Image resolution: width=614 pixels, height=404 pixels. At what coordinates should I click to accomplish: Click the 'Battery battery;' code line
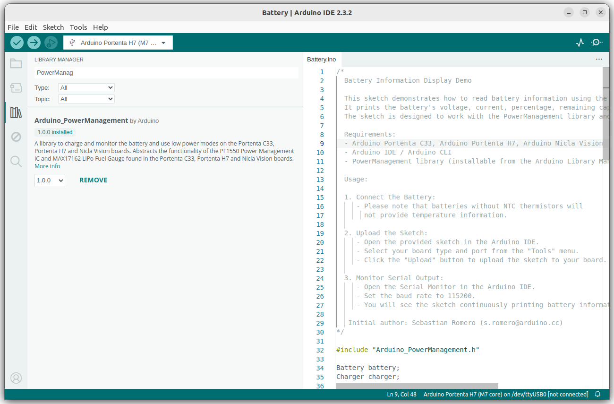pos(368,368)
